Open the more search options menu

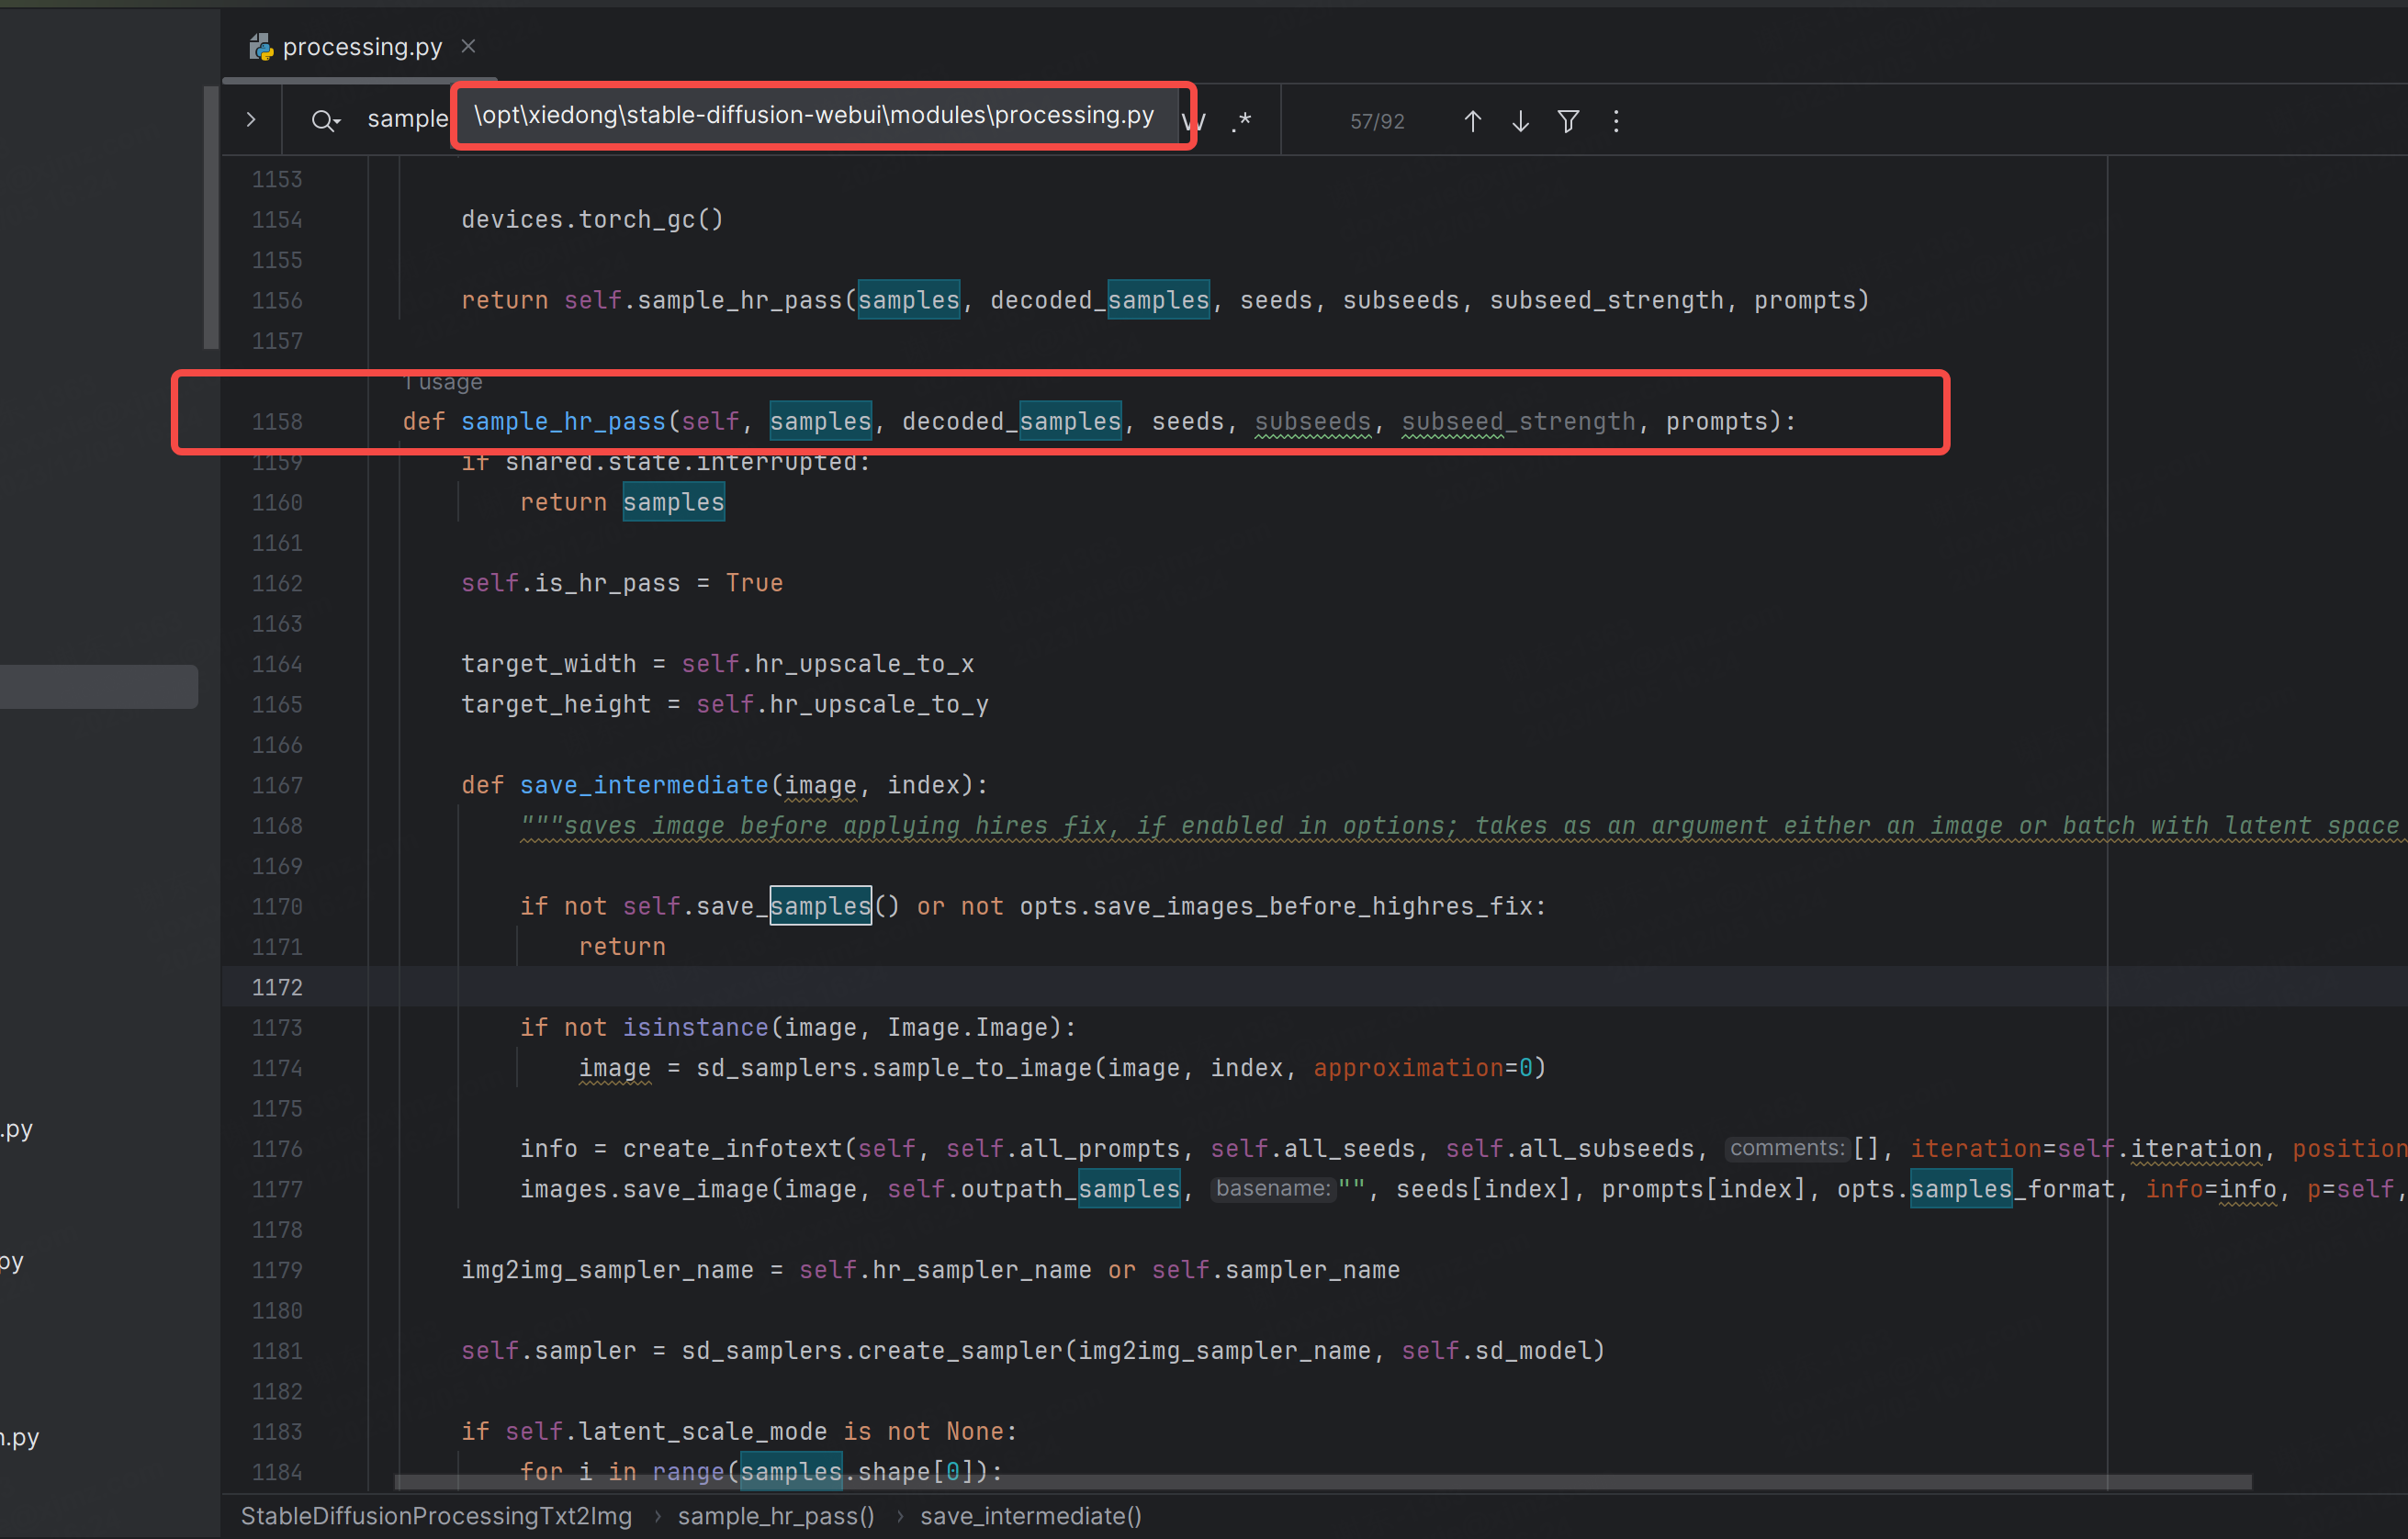point(1616,121)
